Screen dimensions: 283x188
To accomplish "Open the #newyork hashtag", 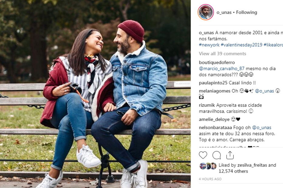I will click(x=209, y=45).
